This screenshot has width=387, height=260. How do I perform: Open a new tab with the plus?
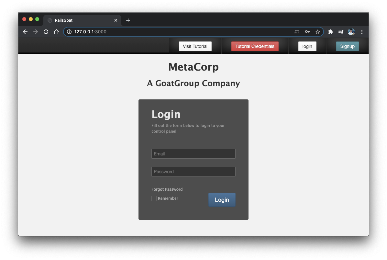[128, 20]
